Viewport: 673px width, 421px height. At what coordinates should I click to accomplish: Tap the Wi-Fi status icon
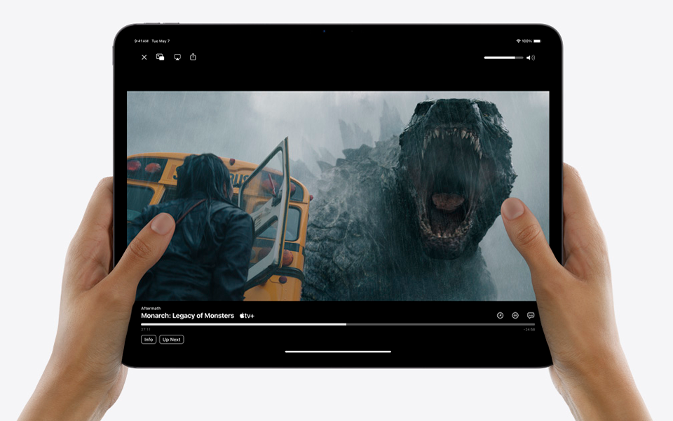pos(518,41)
